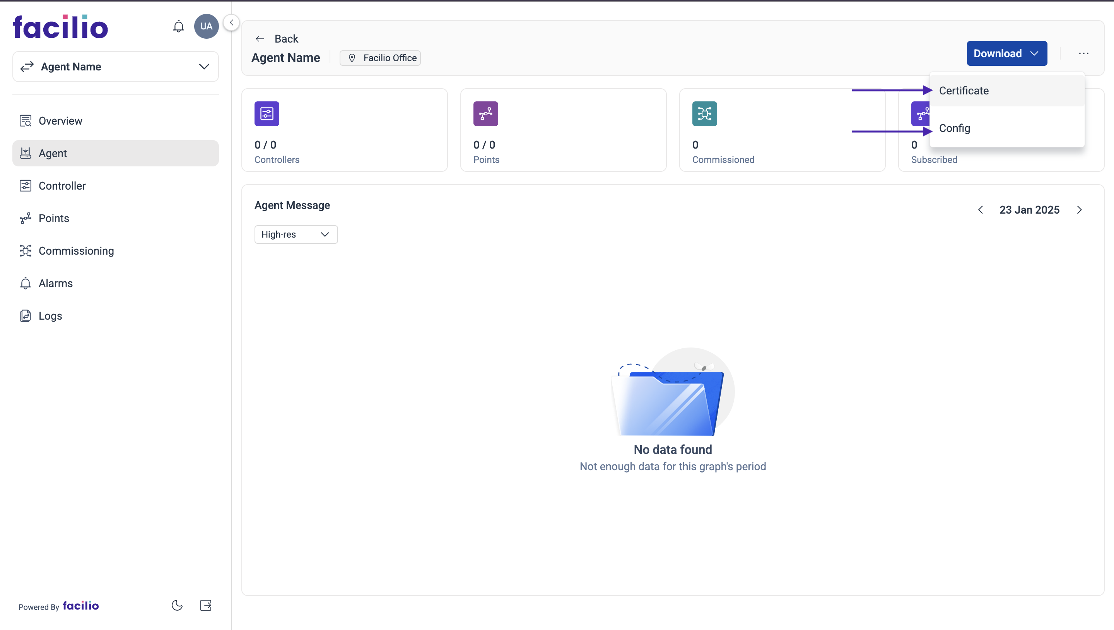Click the Controllers panel icon
This screenshot has width=1114, height=630.
tap(267, 113)
